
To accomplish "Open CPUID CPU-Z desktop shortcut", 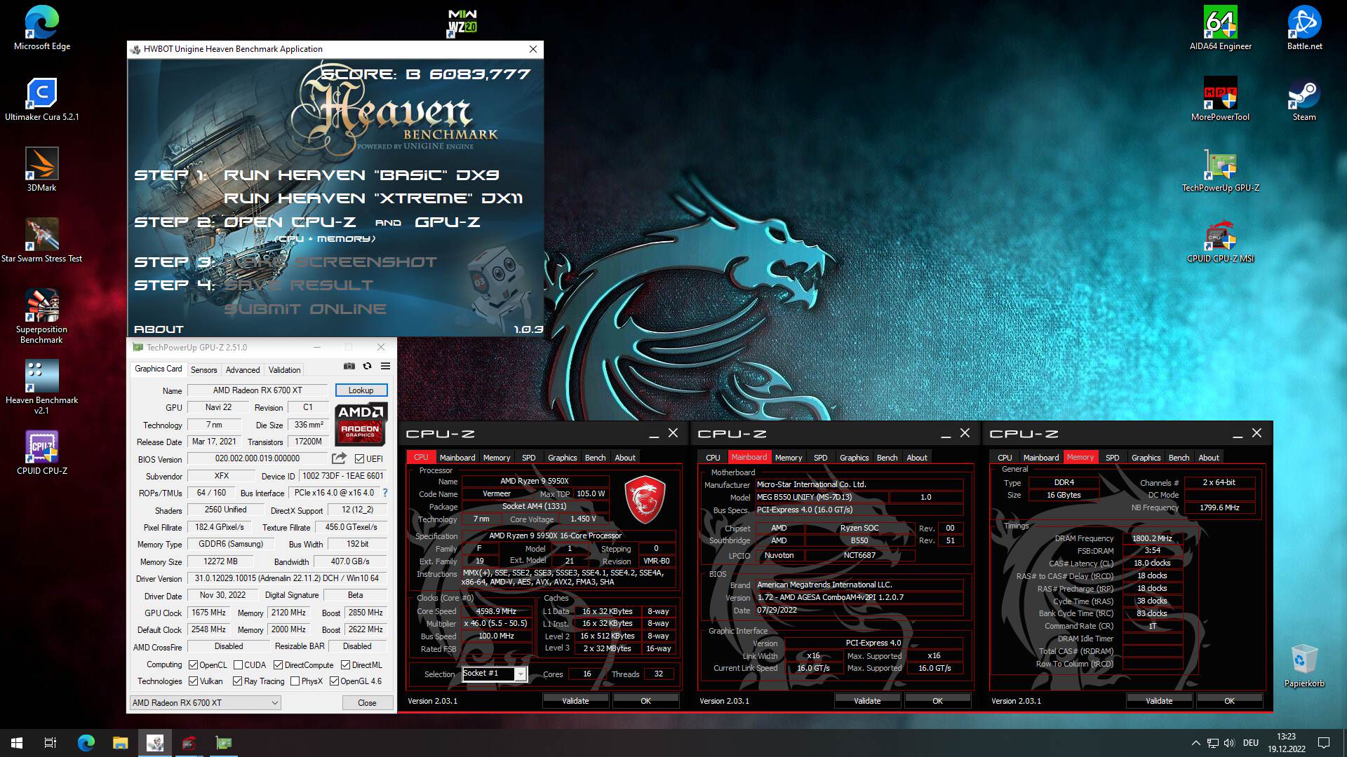I will tap(41, 453).
